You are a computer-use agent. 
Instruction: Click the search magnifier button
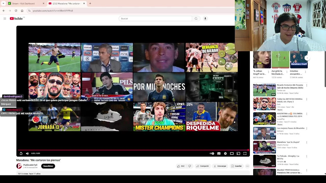(x=196, y=19)
